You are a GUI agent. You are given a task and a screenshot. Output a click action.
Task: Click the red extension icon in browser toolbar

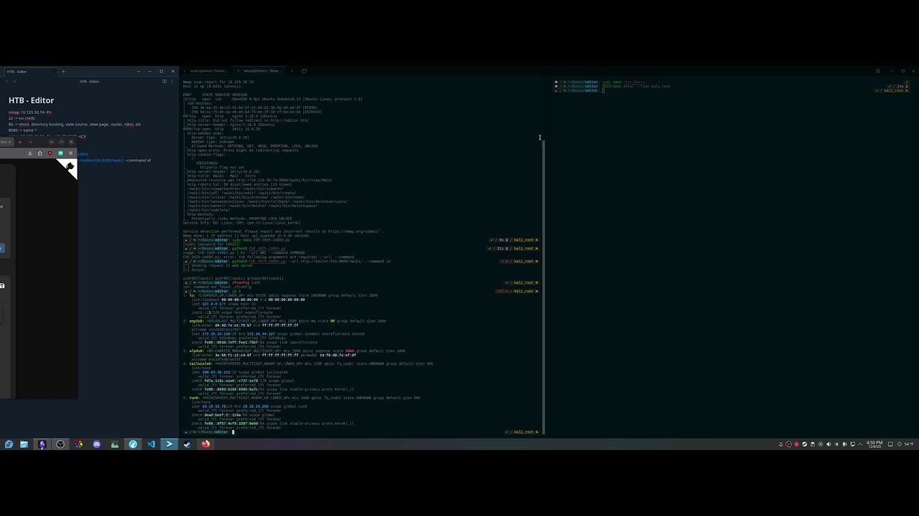(50, 153)
